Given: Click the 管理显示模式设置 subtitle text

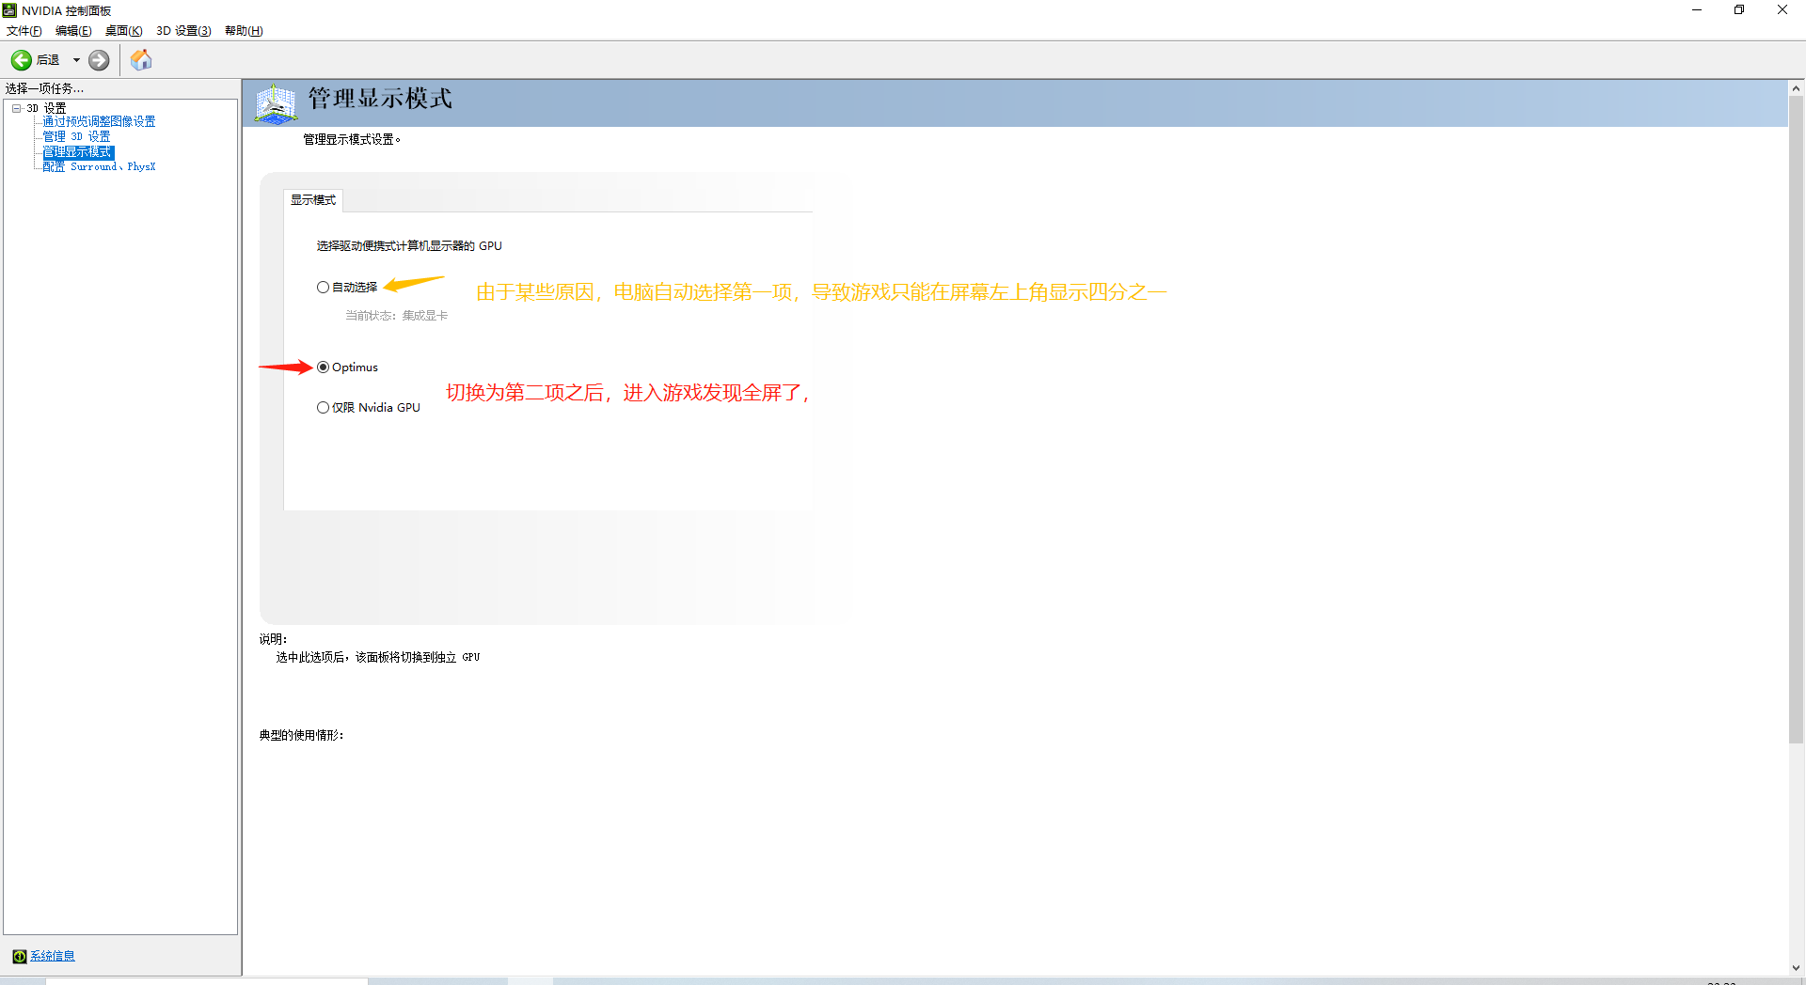Looking at the screenshot, I should pos(352,140).
